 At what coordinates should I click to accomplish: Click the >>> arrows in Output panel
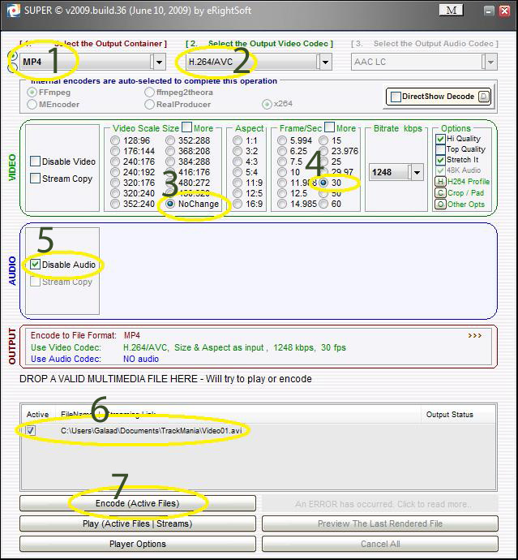pos(475,335)
